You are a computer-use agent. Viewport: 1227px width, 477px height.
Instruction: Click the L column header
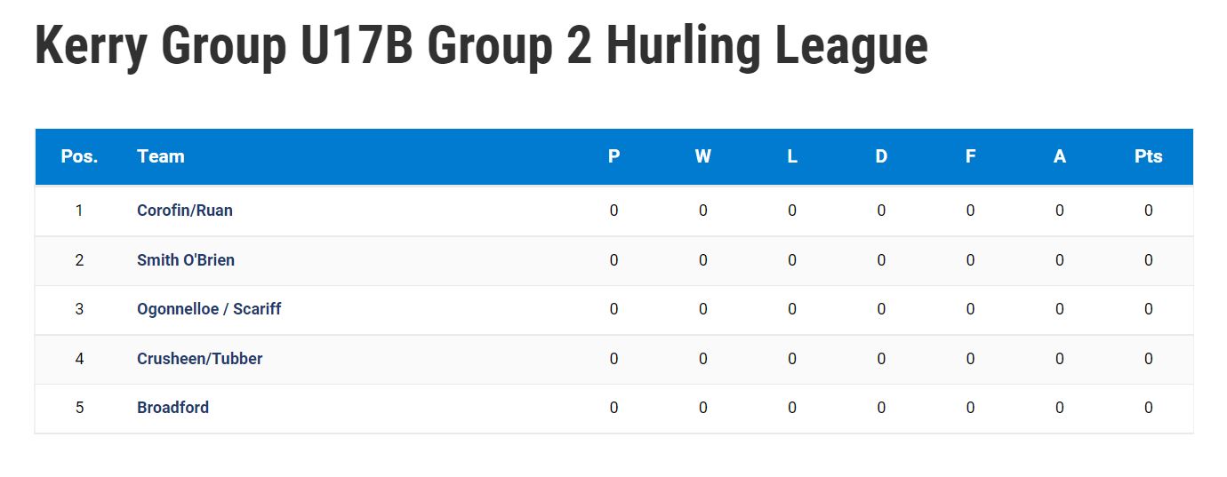pyautogui.click(x=792, y=156)
